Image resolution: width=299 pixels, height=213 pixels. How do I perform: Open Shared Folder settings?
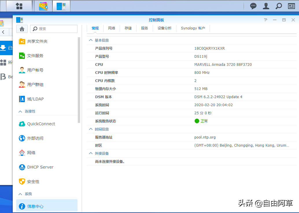click(33, 41)
